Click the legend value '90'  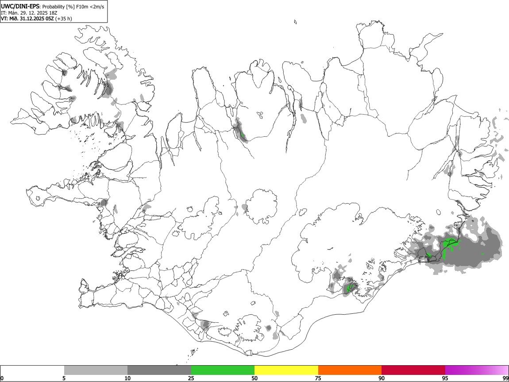pyautogui.click(x=382, y=378)
